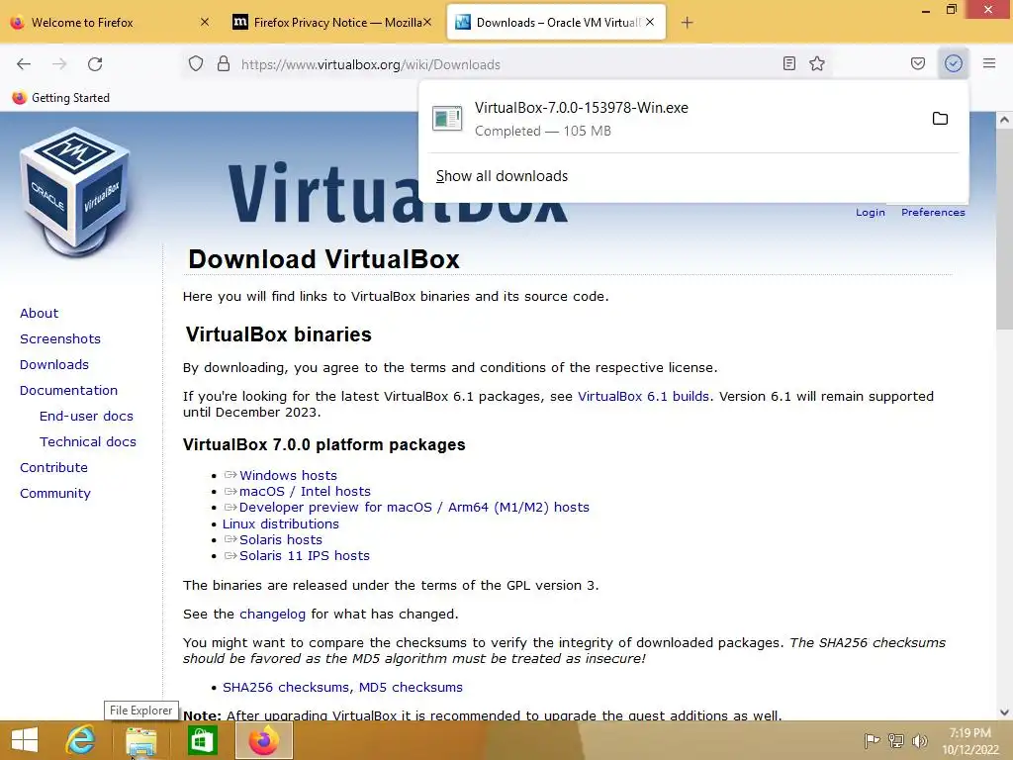Open MD5 checksums link
This screenshot has height=760, width=1013.
411,688
